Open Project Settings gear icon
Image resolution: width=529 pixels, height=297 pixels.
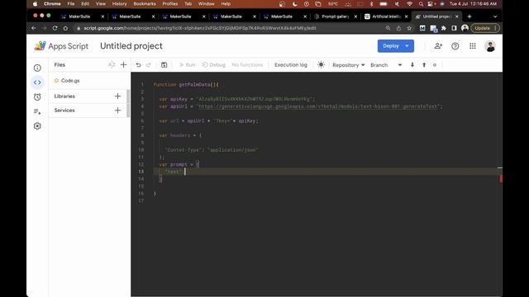[37, 126]
